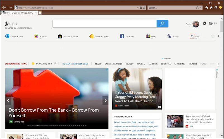
Task: Open the CORONAVIRUS NEWS link
Action: 16,64
